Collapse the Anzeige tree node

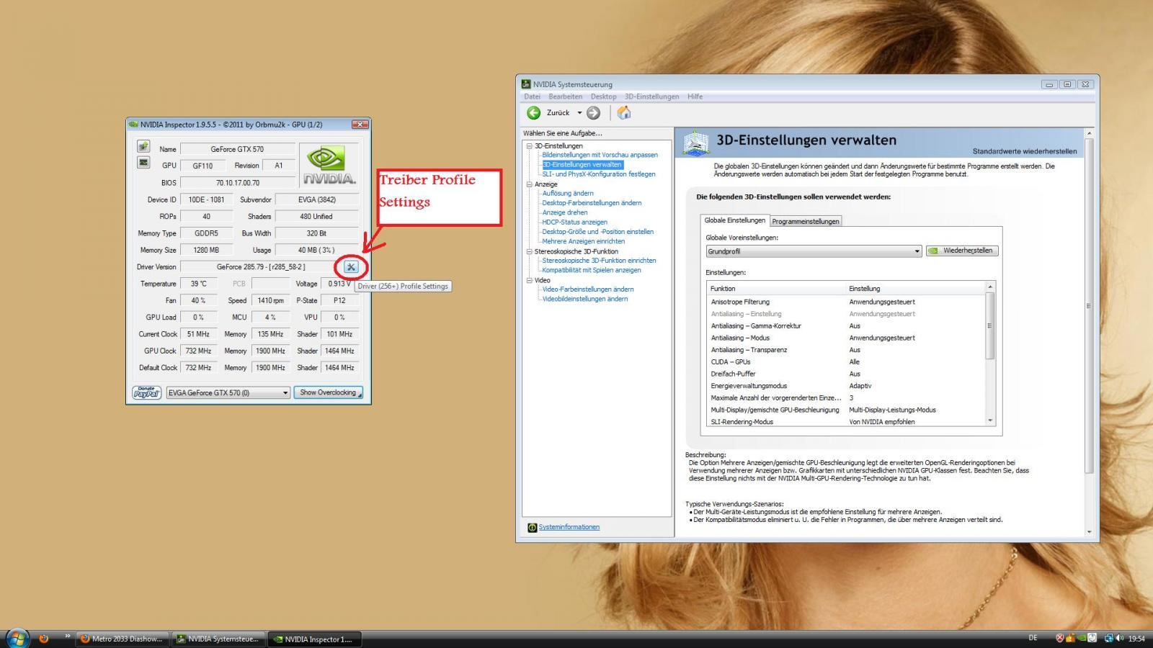[x=530, y=184]
